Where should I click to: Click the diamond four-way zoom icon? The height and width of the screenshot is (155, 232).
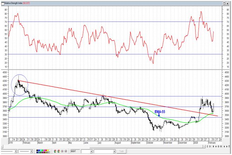click(x=216, y=147)
